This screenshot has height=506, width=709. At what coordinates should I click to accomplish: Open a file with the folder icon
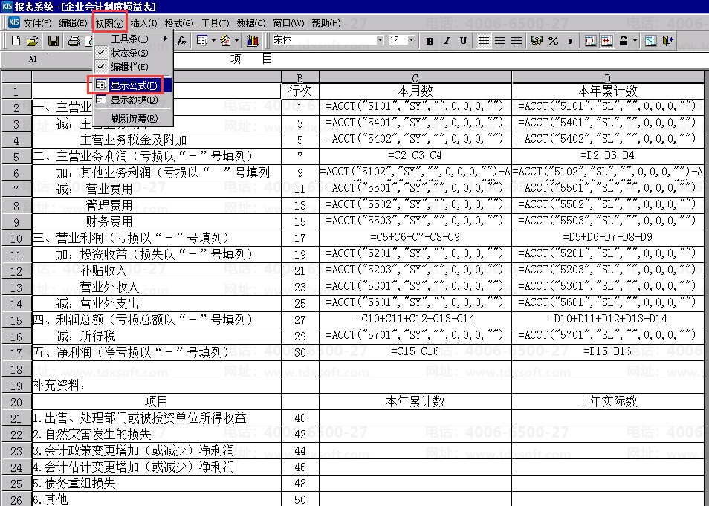(x=34, y=41)
